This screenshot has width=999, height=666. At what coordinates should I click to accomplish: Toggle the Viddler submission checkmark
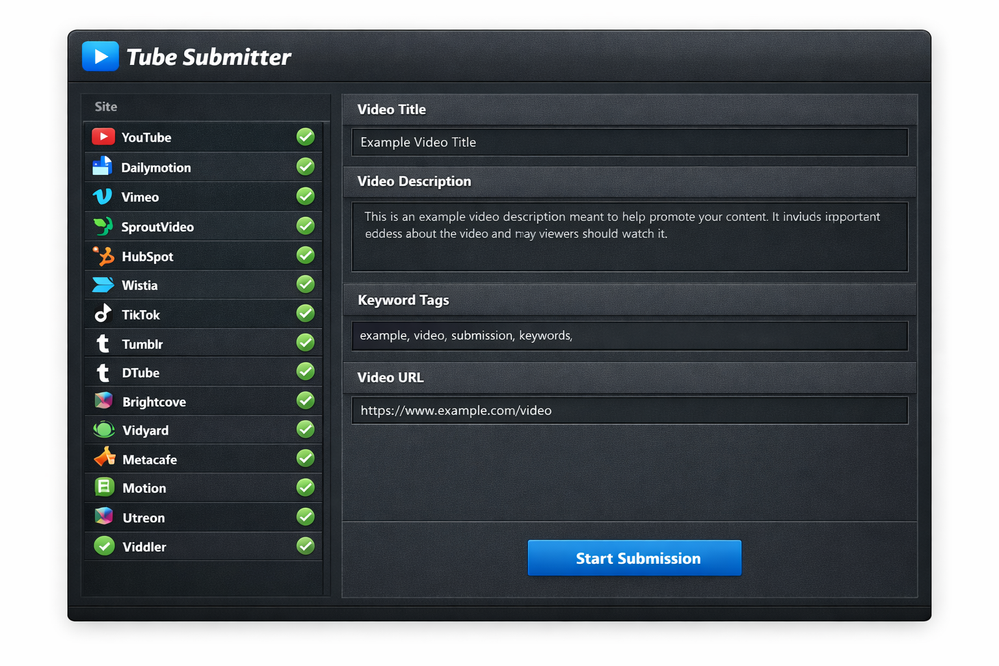305,546
